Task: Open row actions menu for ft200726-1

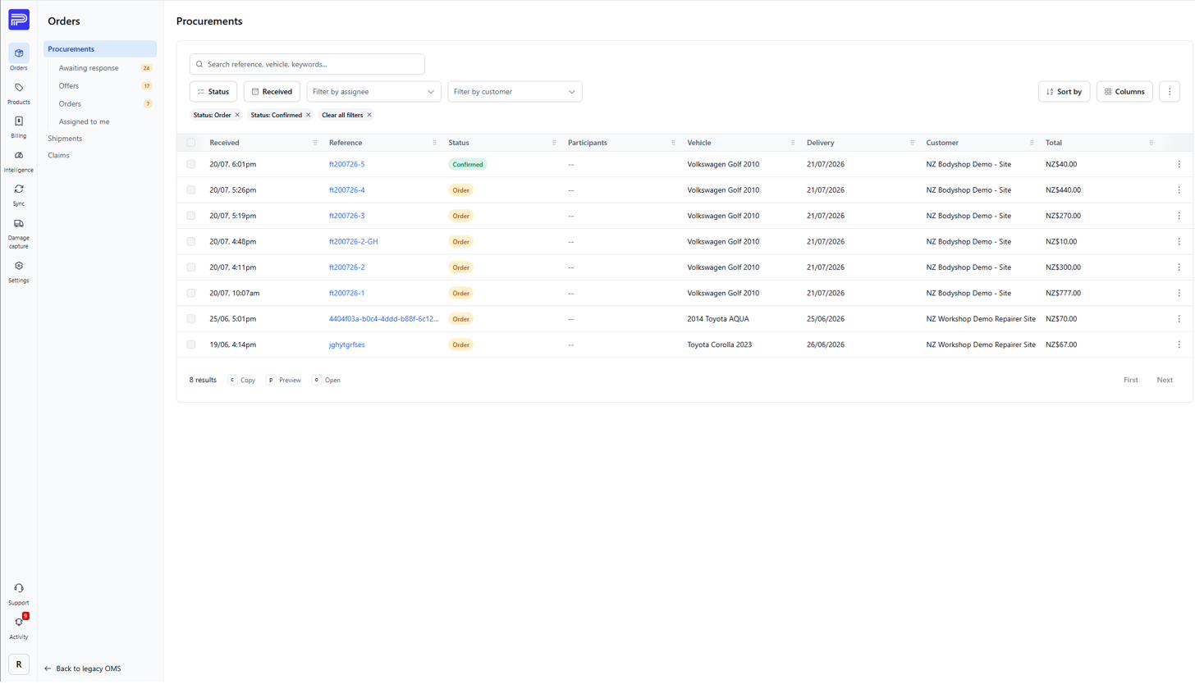Action: [x=1179, y=293]
